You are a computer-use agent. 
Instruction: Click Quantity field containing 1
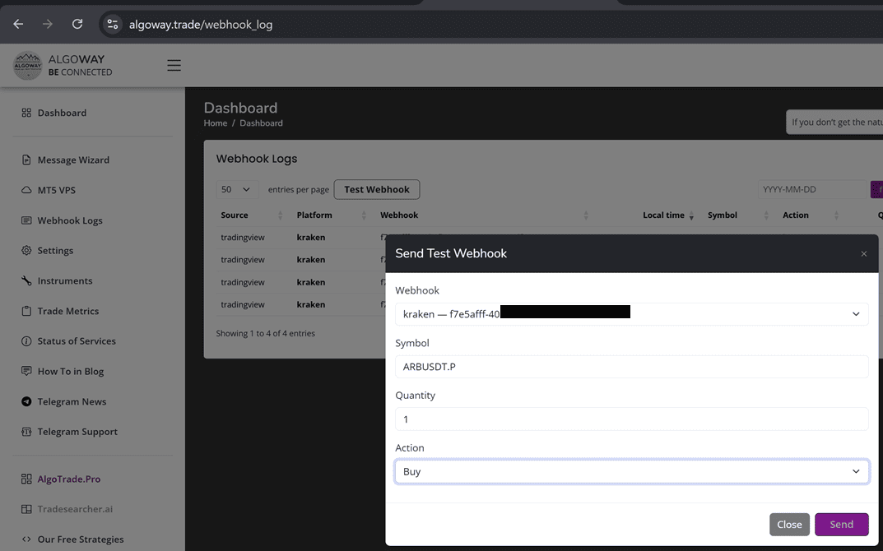(x=632, y=419)
